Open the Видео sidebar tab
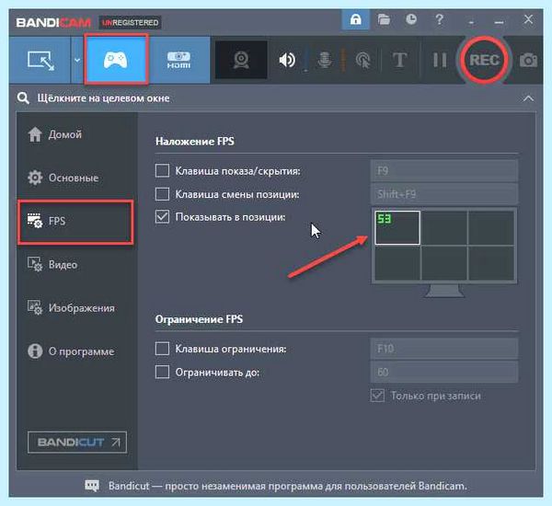 pos(75,264)
